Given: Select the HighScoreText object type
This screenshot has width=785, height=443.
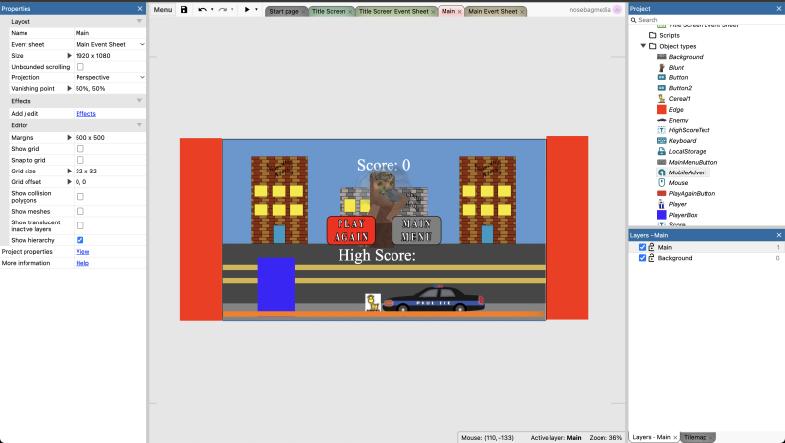Looking at the screenshot, I should click(690, 130).
